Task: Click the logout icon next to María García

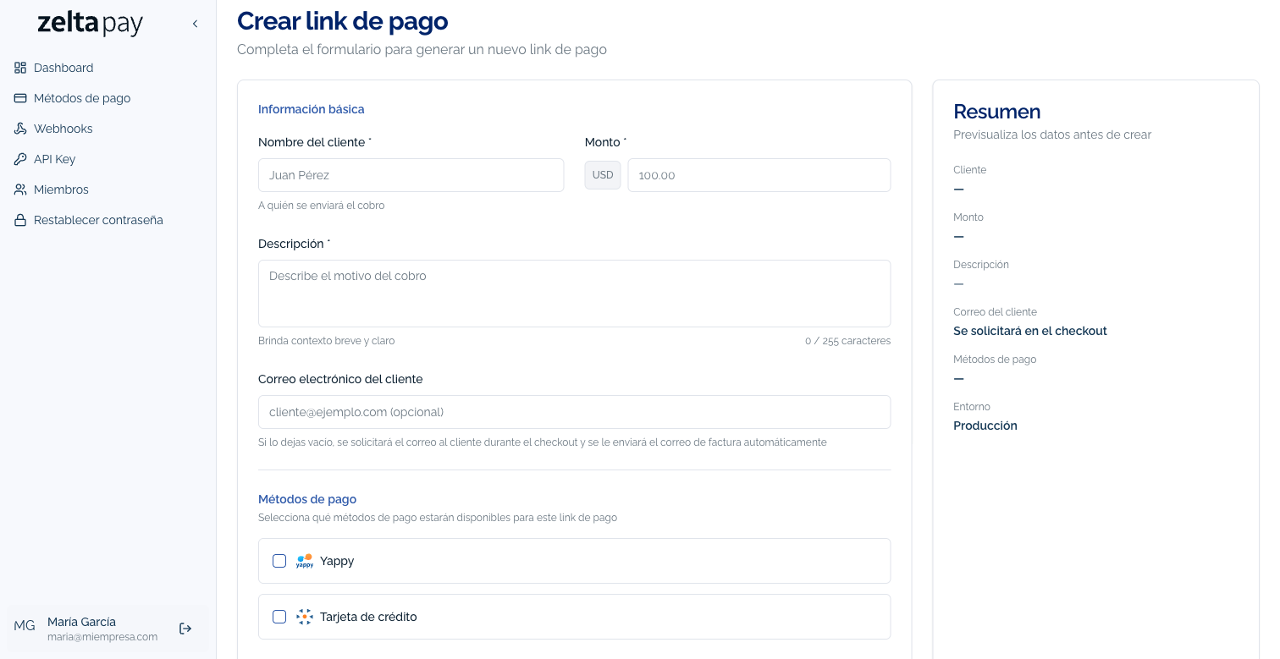Action: pos(185,629)
